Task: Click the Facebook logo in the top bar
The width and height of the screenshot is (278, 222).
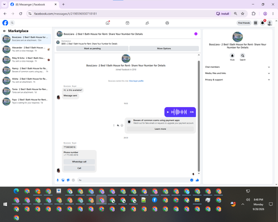Action: point(5,23)
